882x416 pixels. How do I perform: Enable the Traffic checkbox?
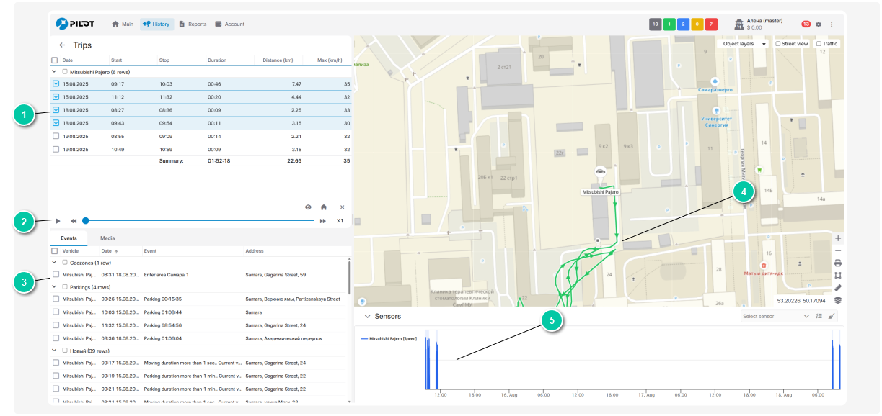click(819, 44)
